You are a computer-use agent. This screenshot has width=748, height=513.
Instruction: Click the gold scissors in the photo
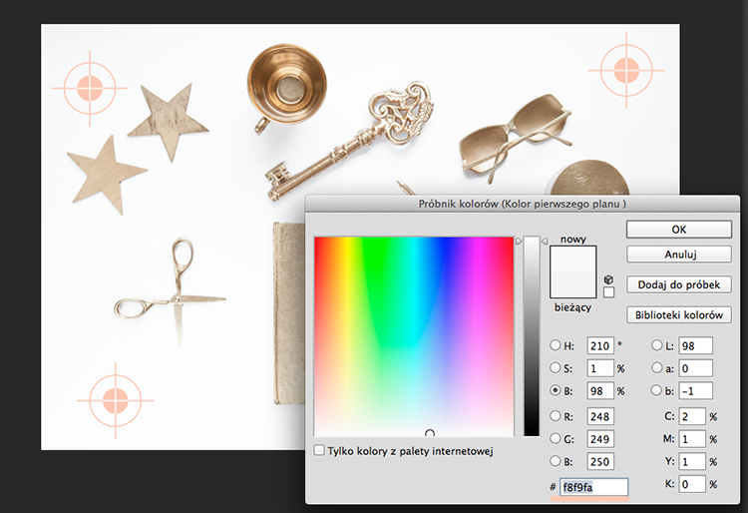point(170,291)
